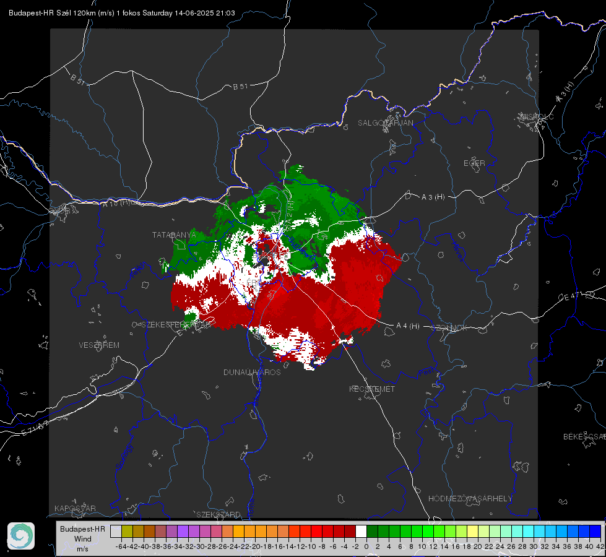Viewport: 606px width, 557px height.
Task: Select the HÓDMEZŐVÁSÁRHELY city label
Action: pos(470,499)
